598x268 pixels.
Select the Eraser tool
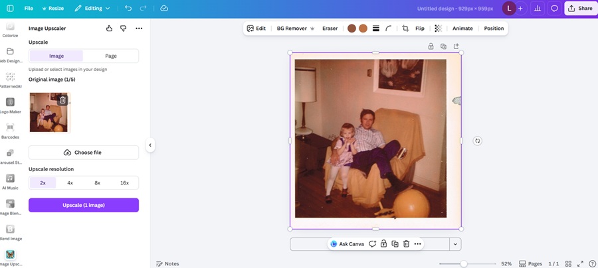click(330, 28)
